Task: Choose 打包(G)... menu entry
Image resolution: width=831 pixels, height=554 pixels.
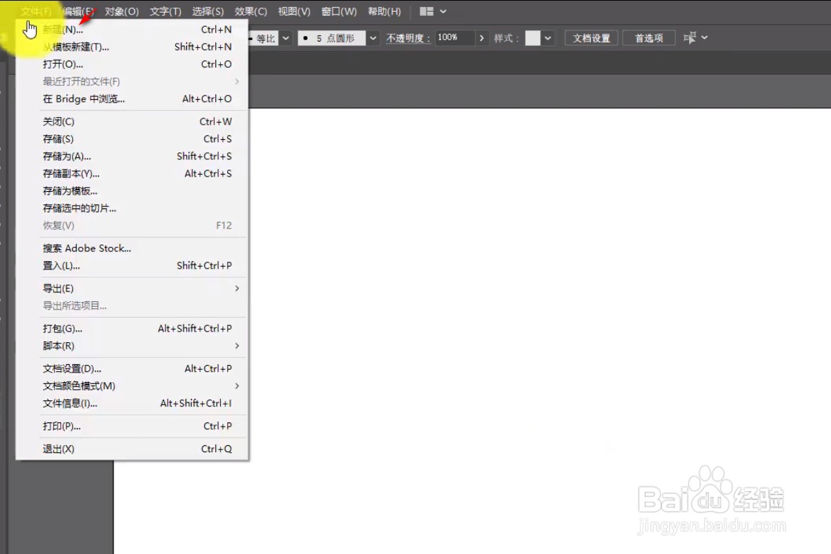Action: click(132, 329)
